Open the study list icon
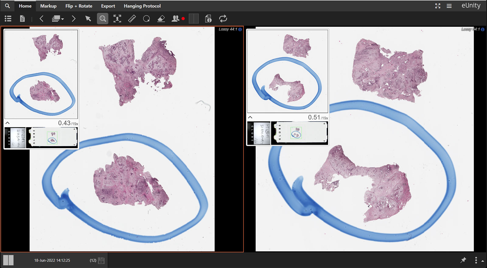The width and height of the screenshot is (487, 268). tap(8, 19)
